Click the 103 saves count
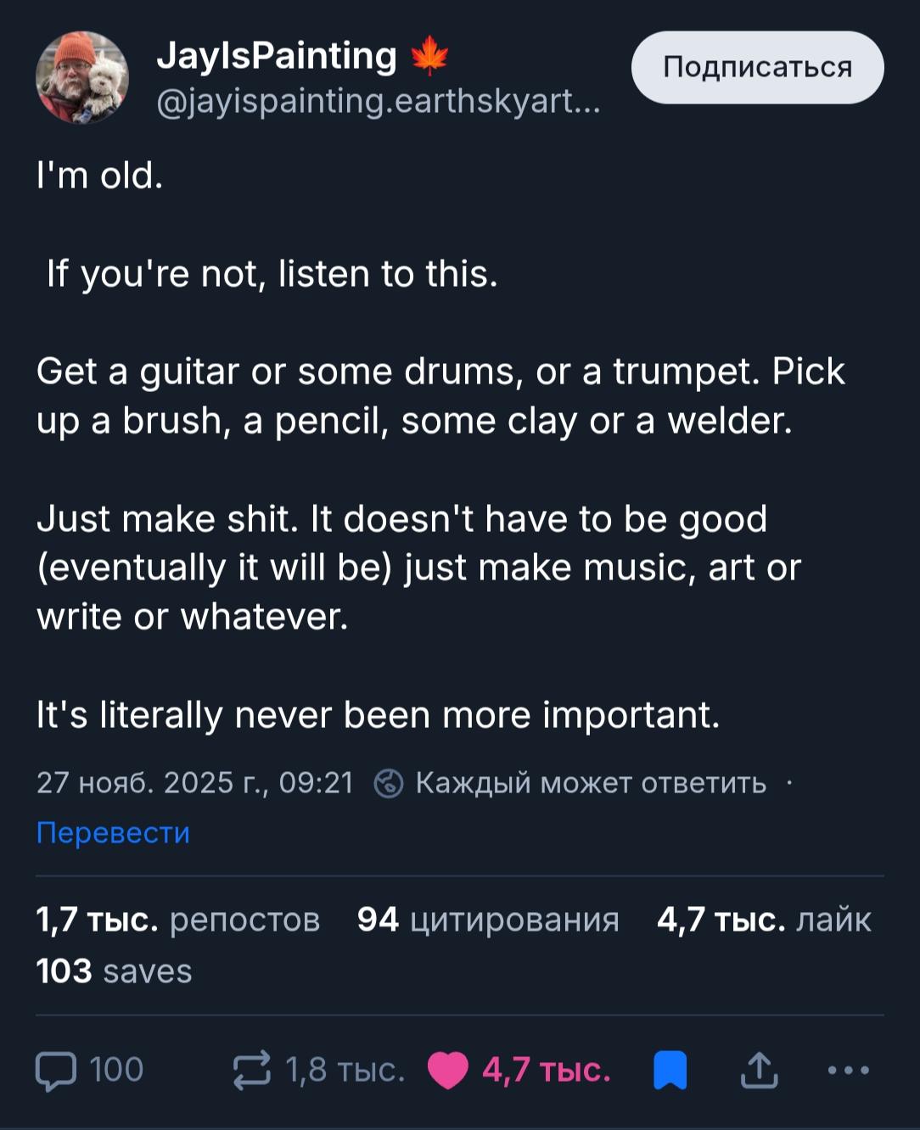This screenshot has width=920, height=1130. 115,971
